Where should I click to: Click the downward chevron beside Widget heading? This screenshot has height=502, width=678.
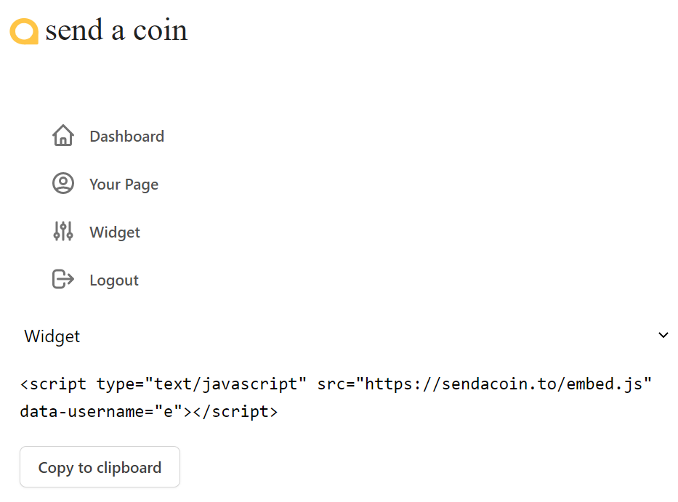(663, 335)
